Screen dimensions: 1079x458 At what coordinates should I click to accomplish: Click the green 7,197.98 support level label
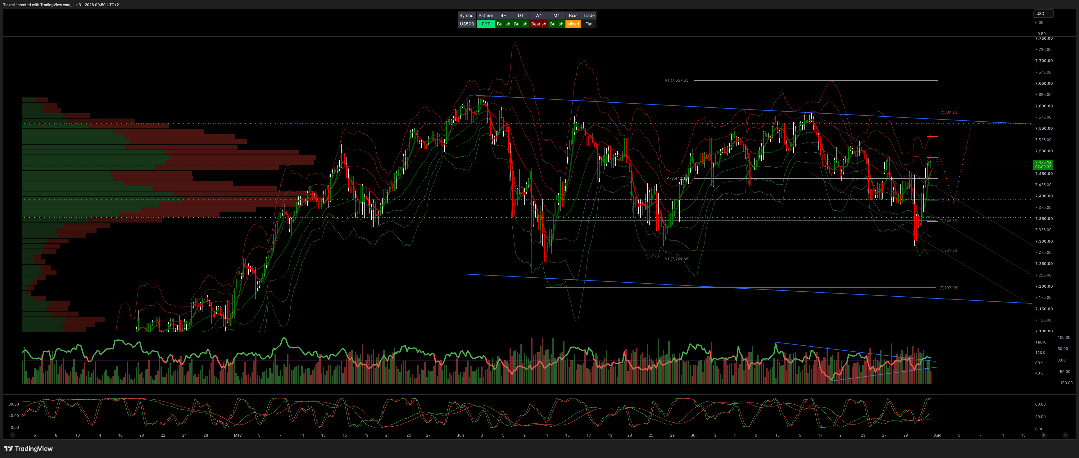pos(948,288)
